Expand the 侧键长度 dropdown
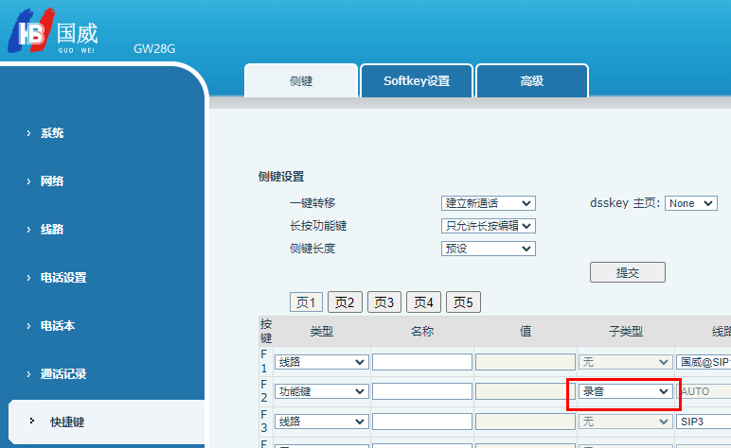This screenshot has height=448, width=731. pos(488,249)
